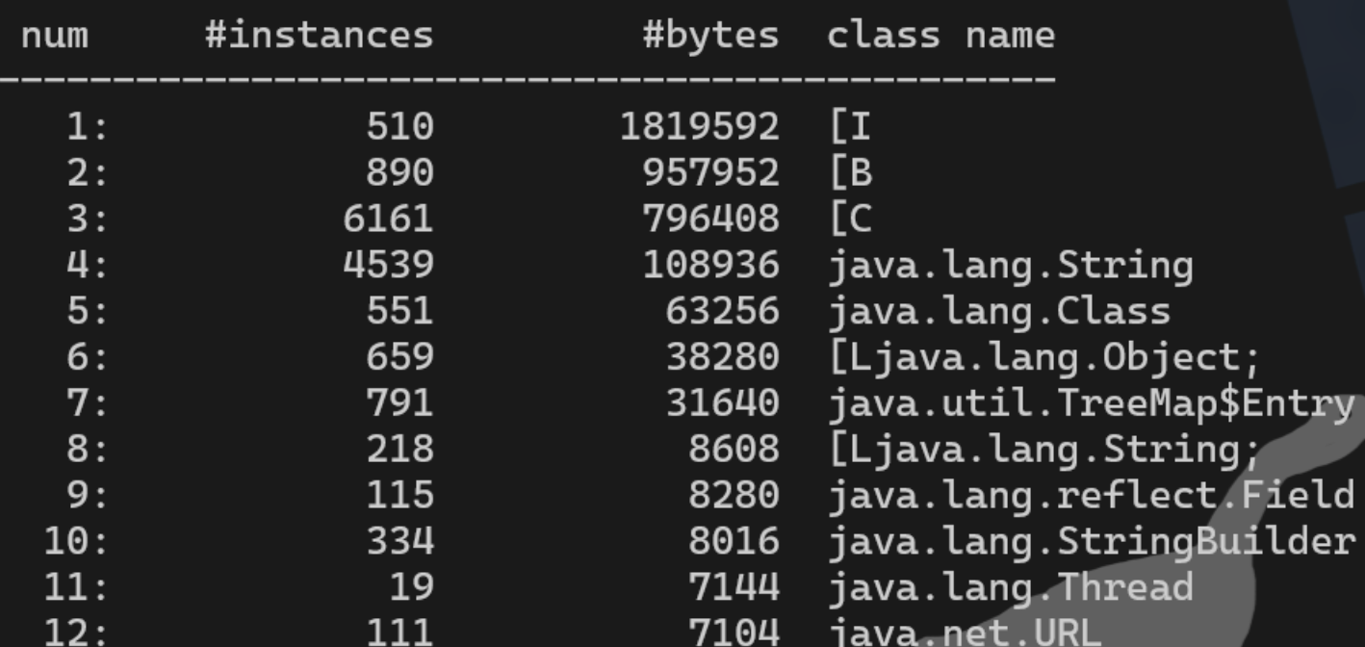Click the class name column header
The height and width of the screenshot is (647, 1365).
click(941, 37)
